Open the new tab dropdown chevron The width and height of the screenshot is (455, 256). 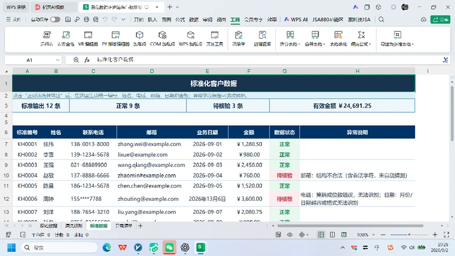[x=177, y=7]
